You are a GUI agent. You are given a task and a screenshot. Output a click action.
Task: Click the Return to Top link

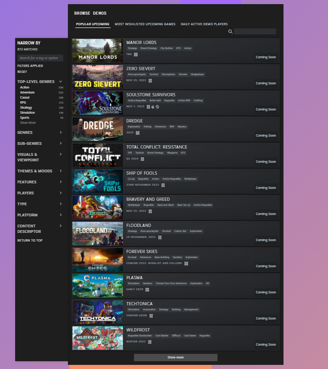pyautogui.click(x=30, y=241)
